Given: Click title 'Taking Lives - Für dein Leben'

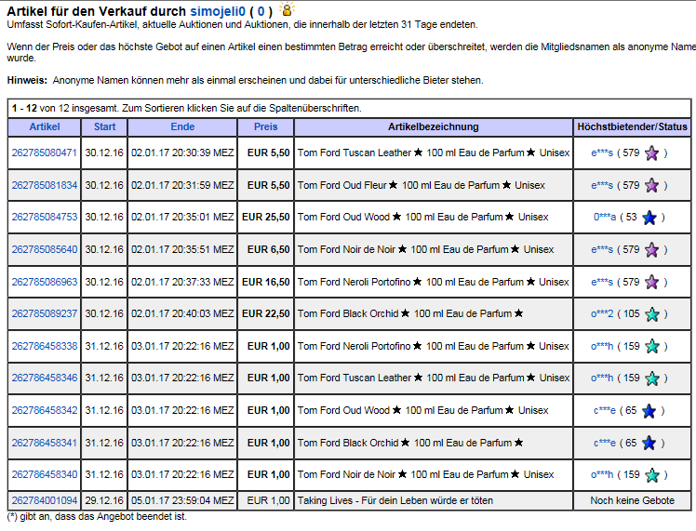Looking at the screenshot, I should tap(395, 501).
